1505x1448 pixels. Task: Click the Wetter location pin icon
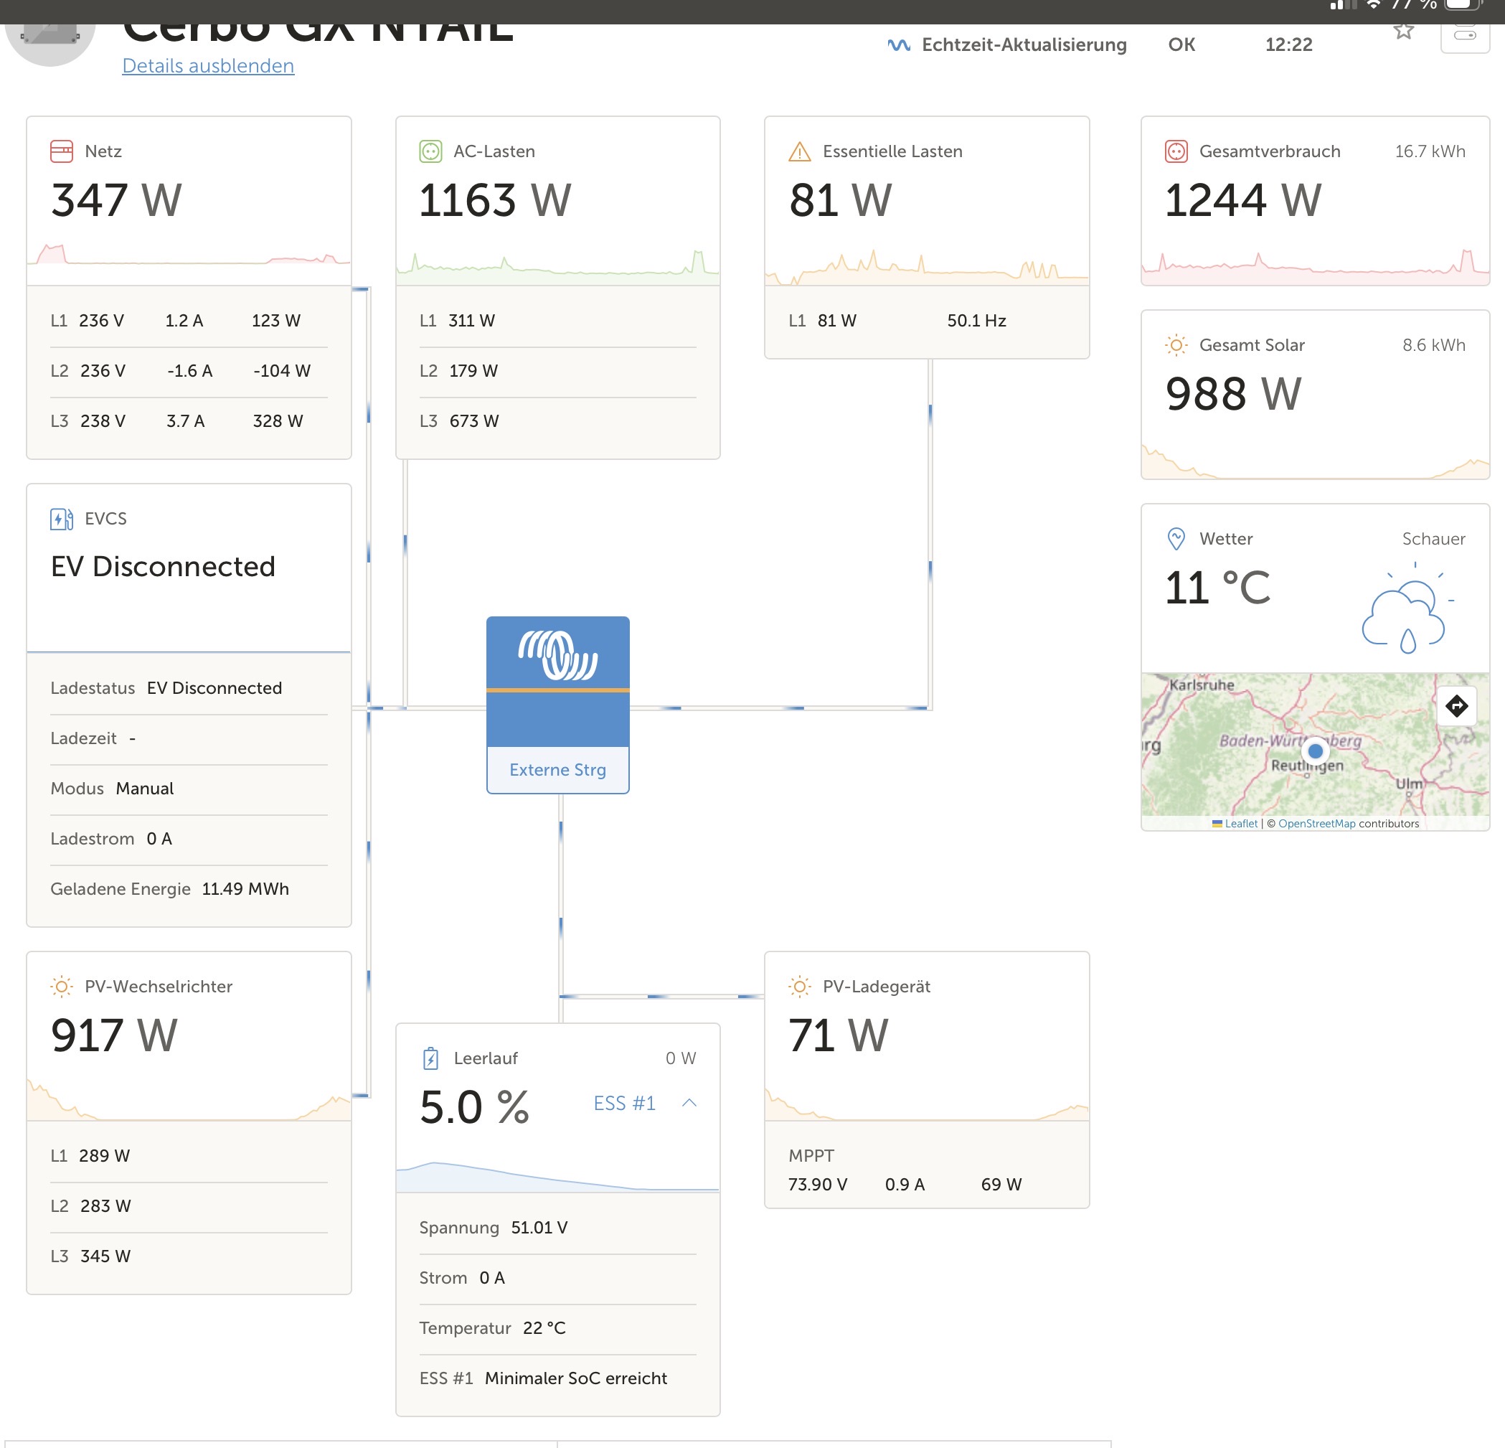tap(1176, 538)
